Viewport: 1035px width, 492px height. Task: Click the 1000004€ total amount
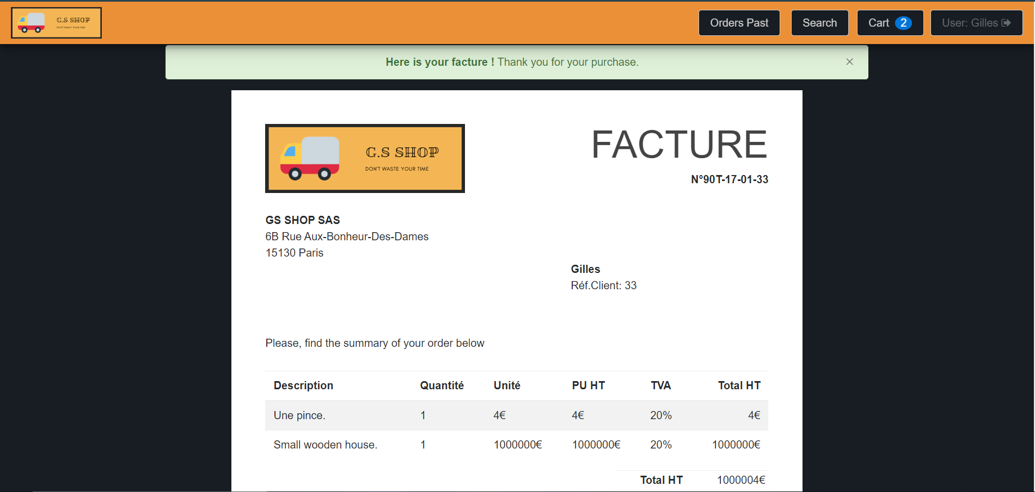740,480
